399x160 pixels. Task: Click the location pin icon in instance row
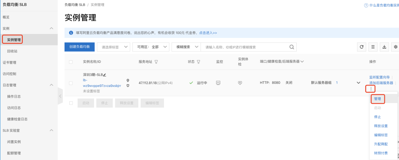[128, 80]
